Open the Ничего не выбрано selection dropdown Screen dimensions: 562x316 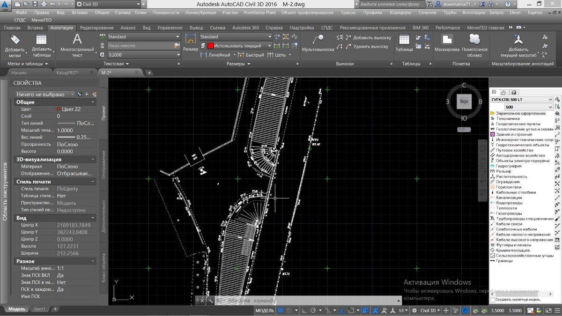pyautogui.click(x=45, y=94)
